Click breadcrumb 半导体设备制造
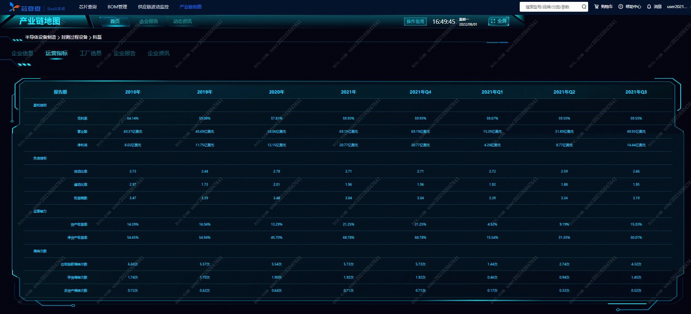This screenshot has width=691, height=314. tap(41, 37)
